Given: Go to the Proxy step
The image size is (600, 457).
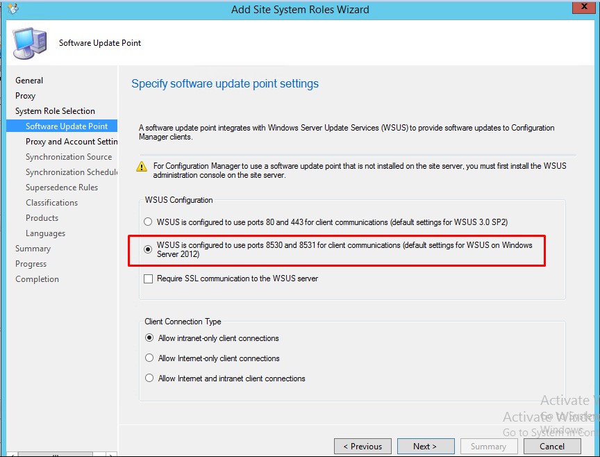Looking at the screenshot, I should pos(26,96).
